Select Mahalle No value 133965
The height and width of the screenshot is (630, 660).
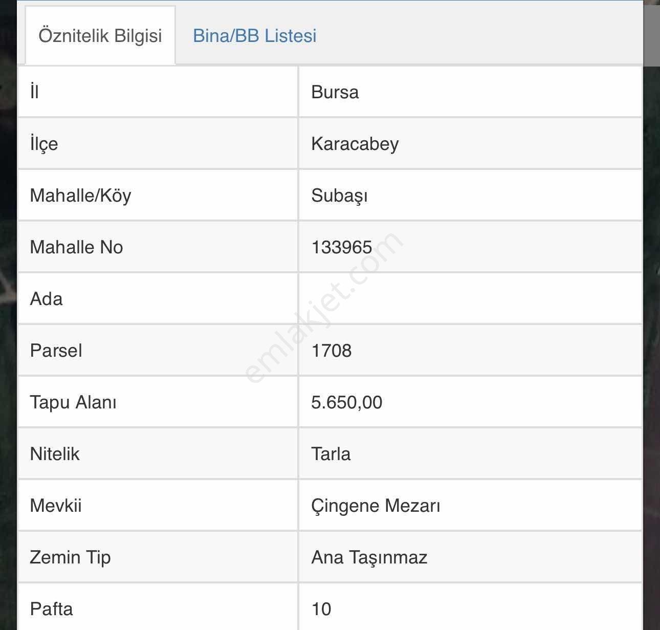tap(342, 247)
